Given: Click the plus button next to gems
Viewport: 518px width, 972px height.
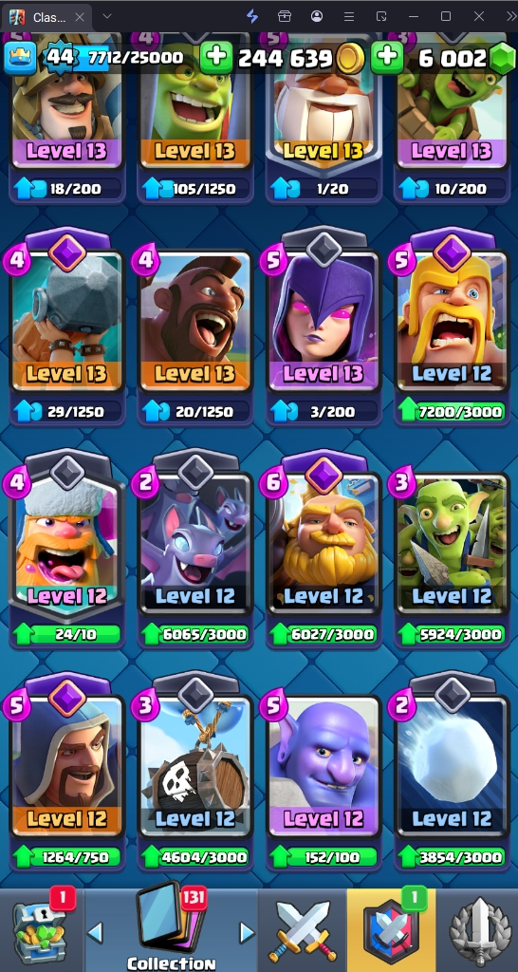Looking at the screenshot, I should click(387, 58).
